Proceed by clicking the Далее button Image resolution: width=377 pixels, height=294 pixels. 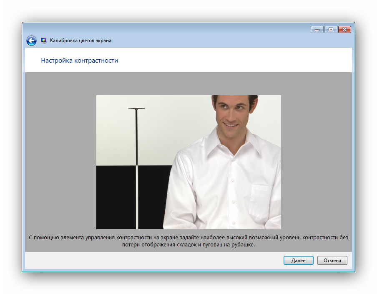click(298, 260)
